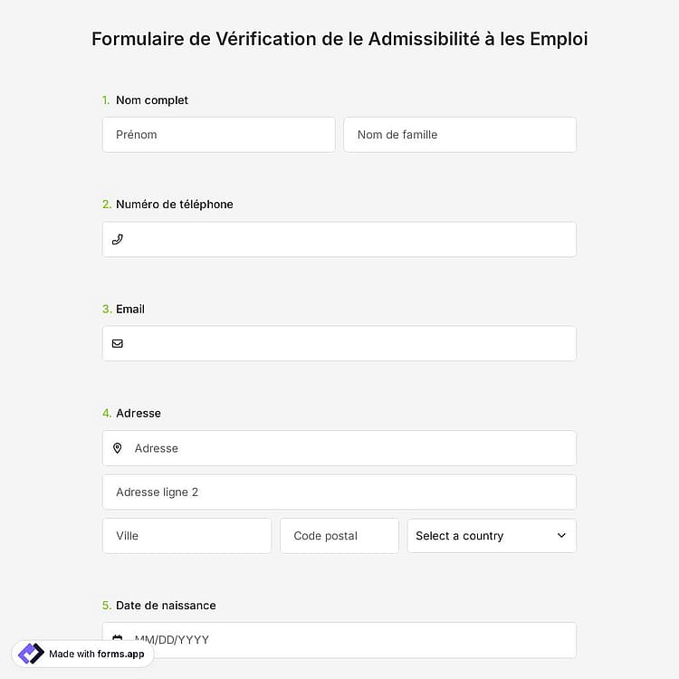Click the Nom de famille field

460,135
